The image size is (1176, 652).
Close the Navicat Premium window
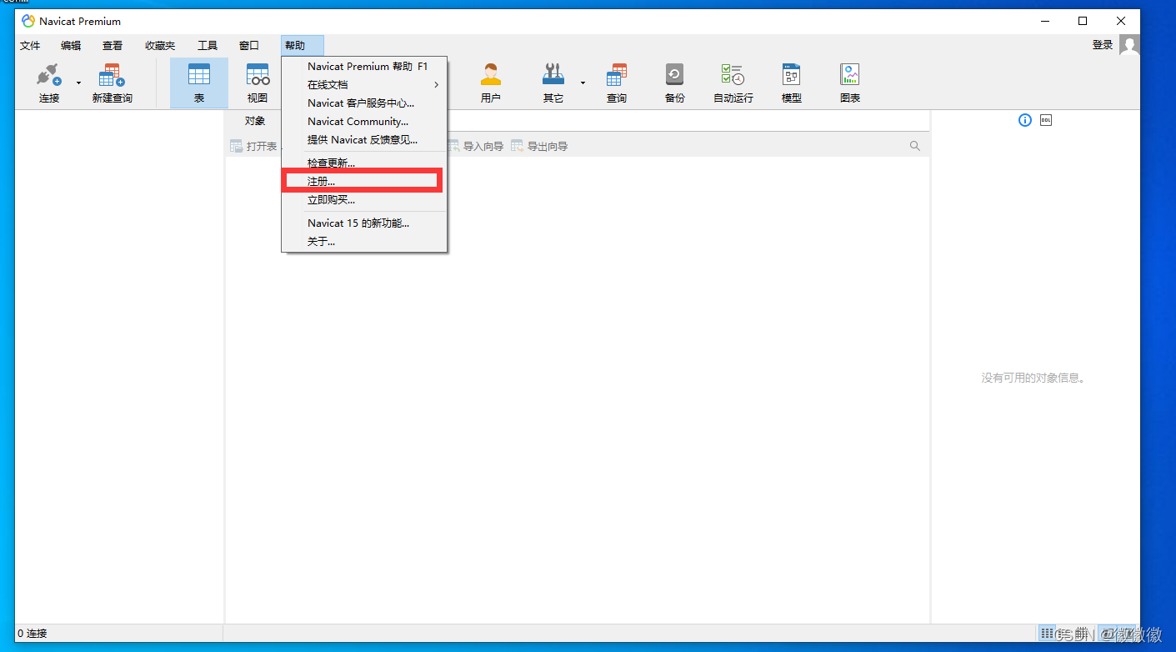click(x=1121, y=21)
